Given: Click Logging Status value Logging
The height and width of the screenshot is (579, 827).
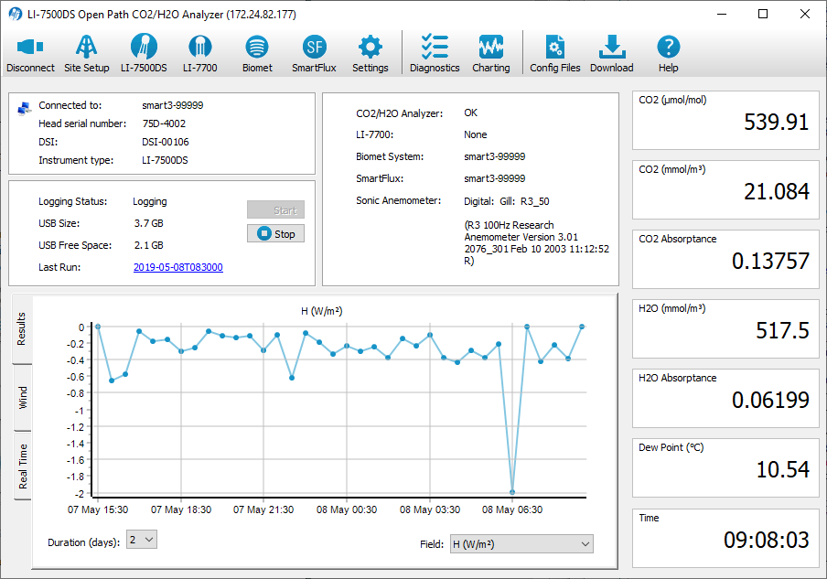Looking at the screenshot, I should [x=150, y=201].
